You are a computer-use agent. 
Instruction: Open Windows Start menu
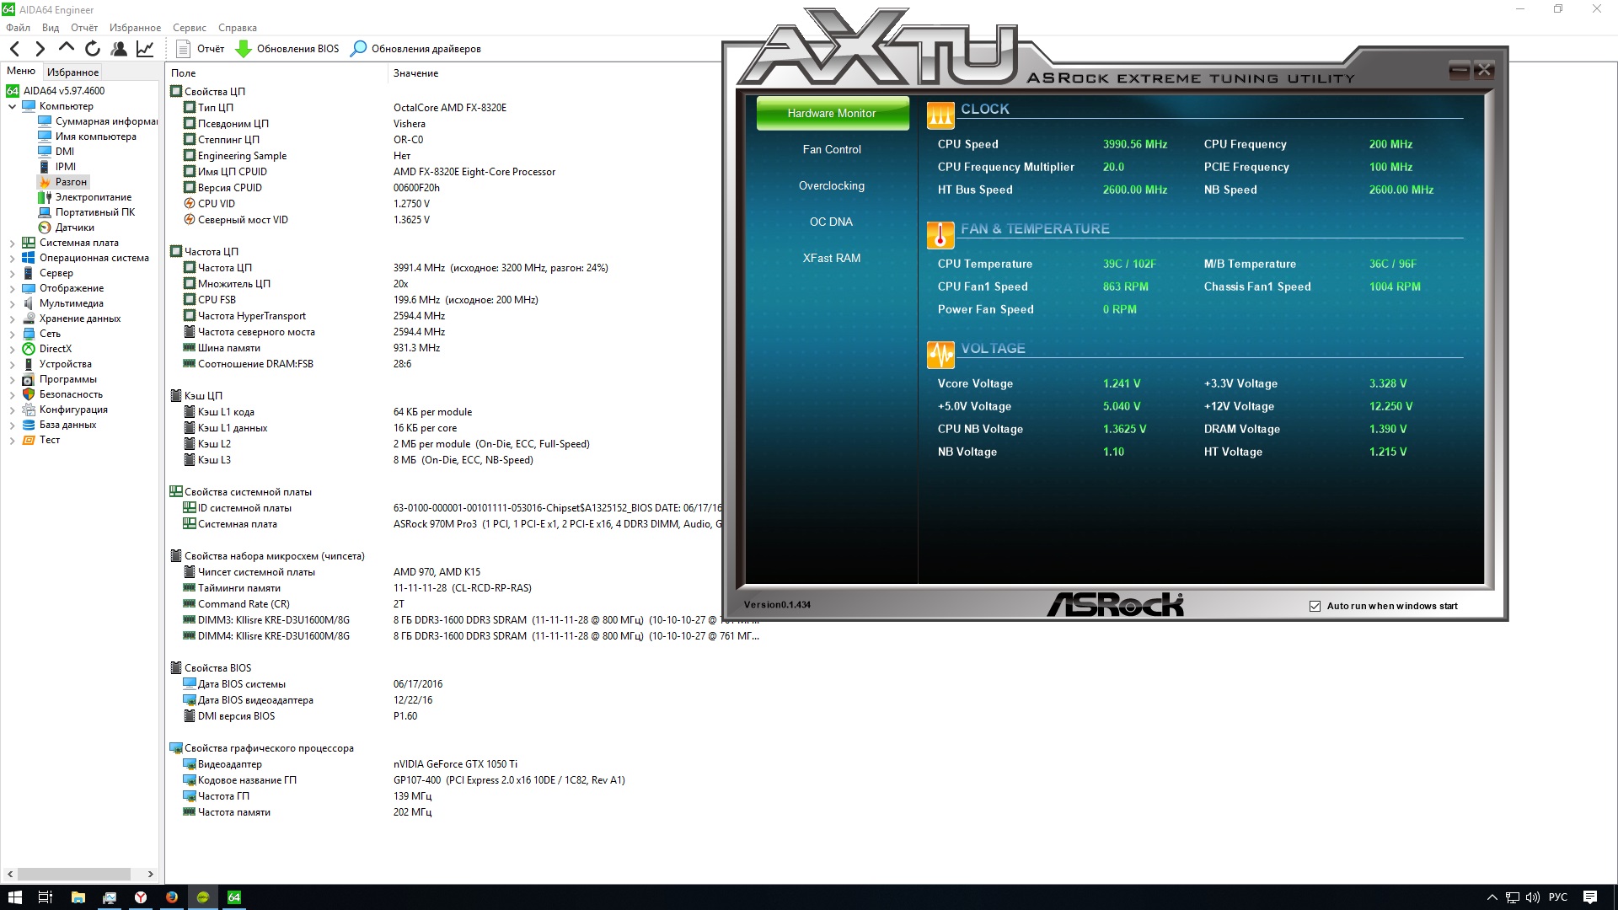[x=14, y=897]
